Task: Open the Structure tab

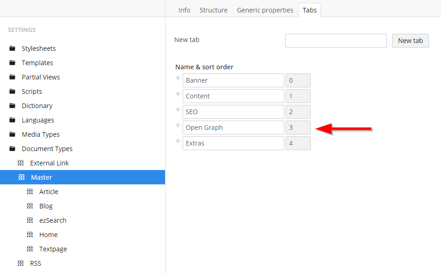Action: coord(213,10)
